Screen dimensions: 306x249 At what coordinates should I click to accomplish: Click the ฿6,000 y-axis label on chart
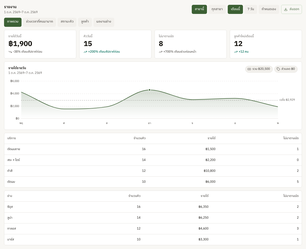pos(15,81)
